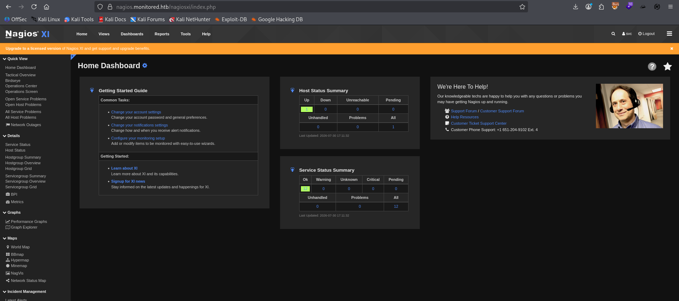
Task: Collapse the Graphs sidebar section
Action: point(12,212)
